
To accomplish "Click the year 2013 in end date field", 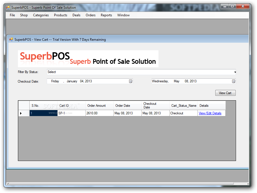I will click(193, 81).
